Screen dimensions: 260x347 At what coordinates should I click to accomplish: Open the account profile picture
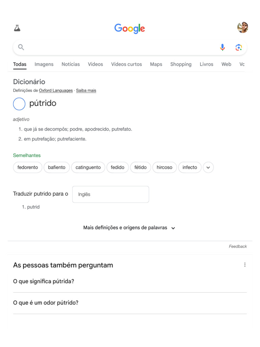tap(243, 28)
